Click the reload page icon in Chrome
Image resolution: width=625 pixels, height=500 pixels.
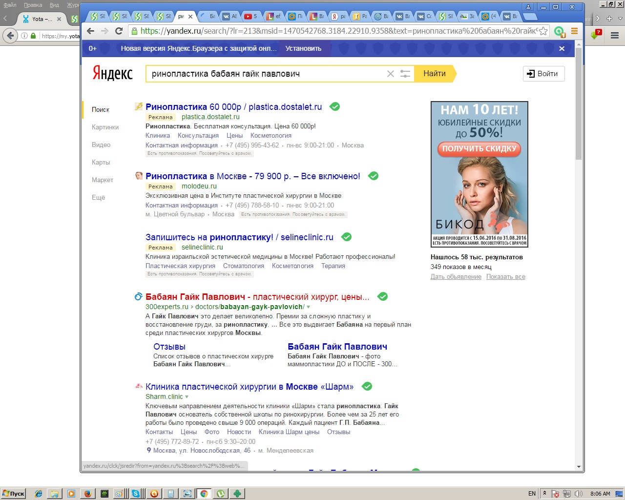119,31
